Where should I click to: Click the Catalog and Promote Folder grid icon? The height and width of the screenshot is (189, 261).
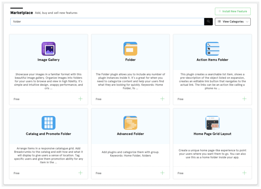[48, 123]
